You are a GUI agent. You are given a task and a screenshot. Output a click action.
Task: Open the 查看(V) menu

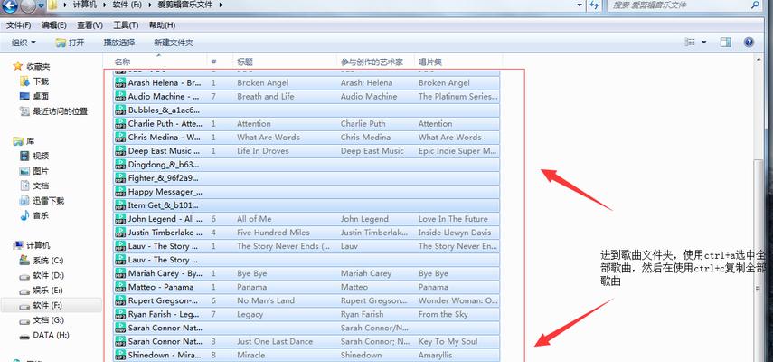pyautogui.click(x=90, y=25)
